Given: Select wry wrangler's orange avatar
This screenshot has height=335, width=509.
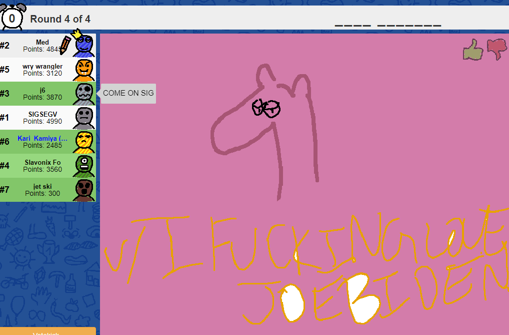Looking at the screenshot, I should click(x=84, y=70).
